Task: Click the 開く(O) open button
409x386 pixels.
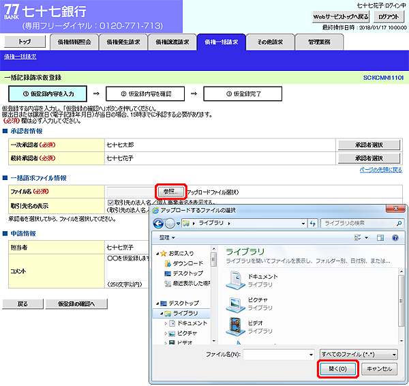Action: 337,369
